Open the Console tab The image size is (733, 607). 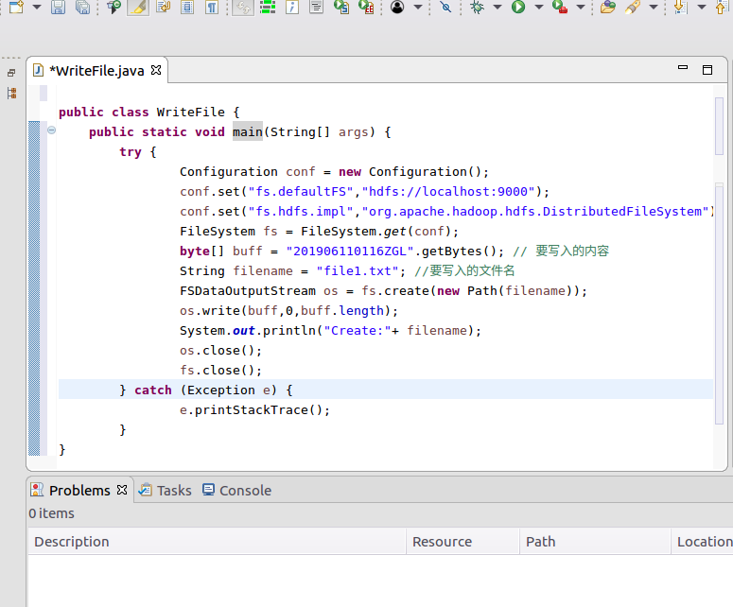click(x=237, y=490)
